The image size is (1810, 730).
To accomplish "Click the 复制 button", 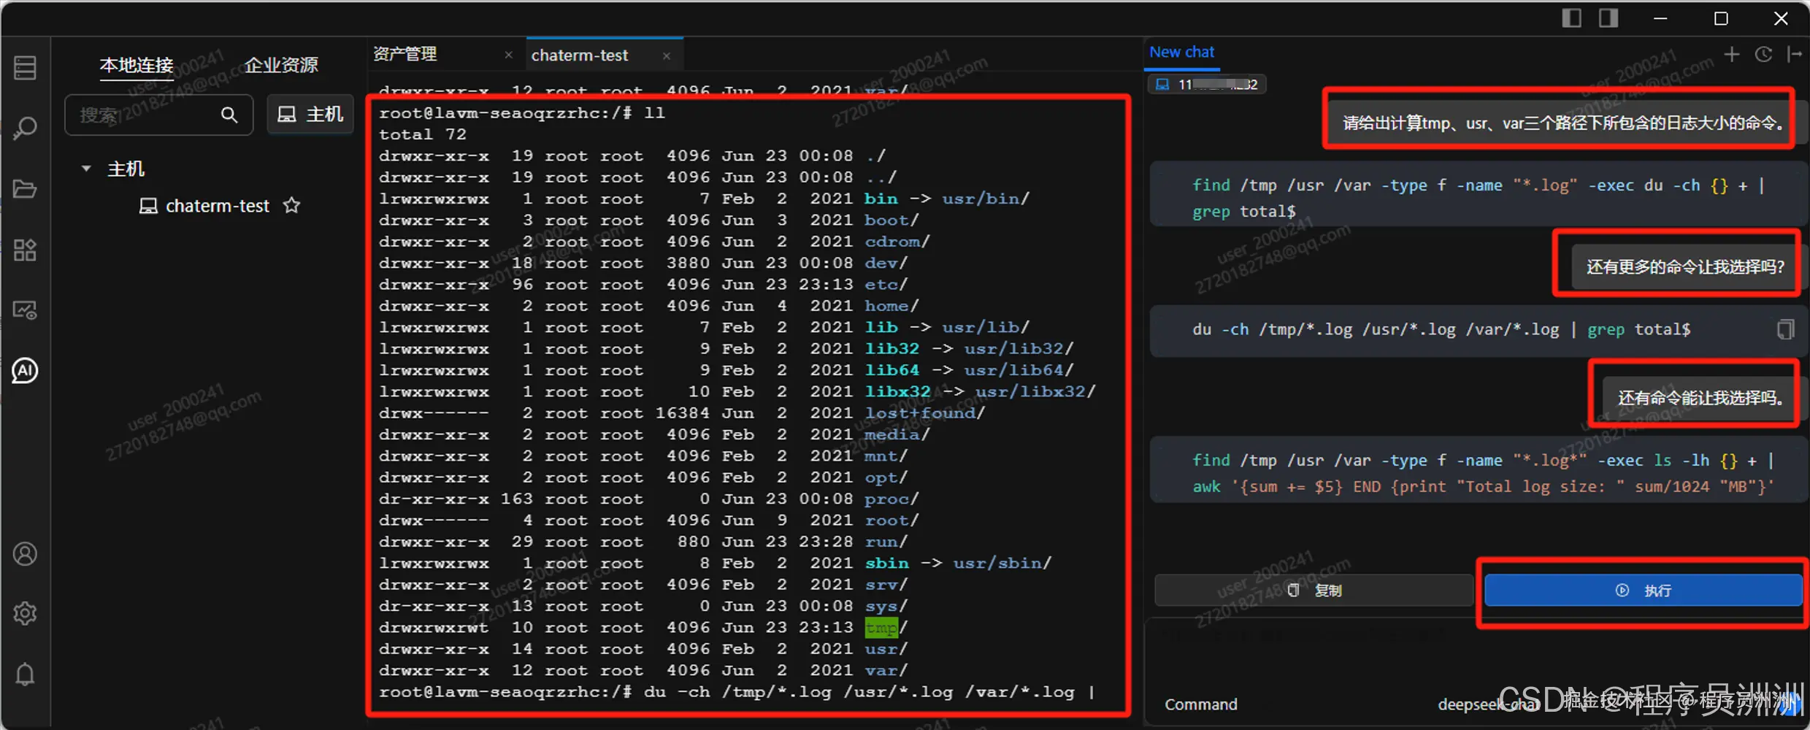I will click(x=1314, y=591).
